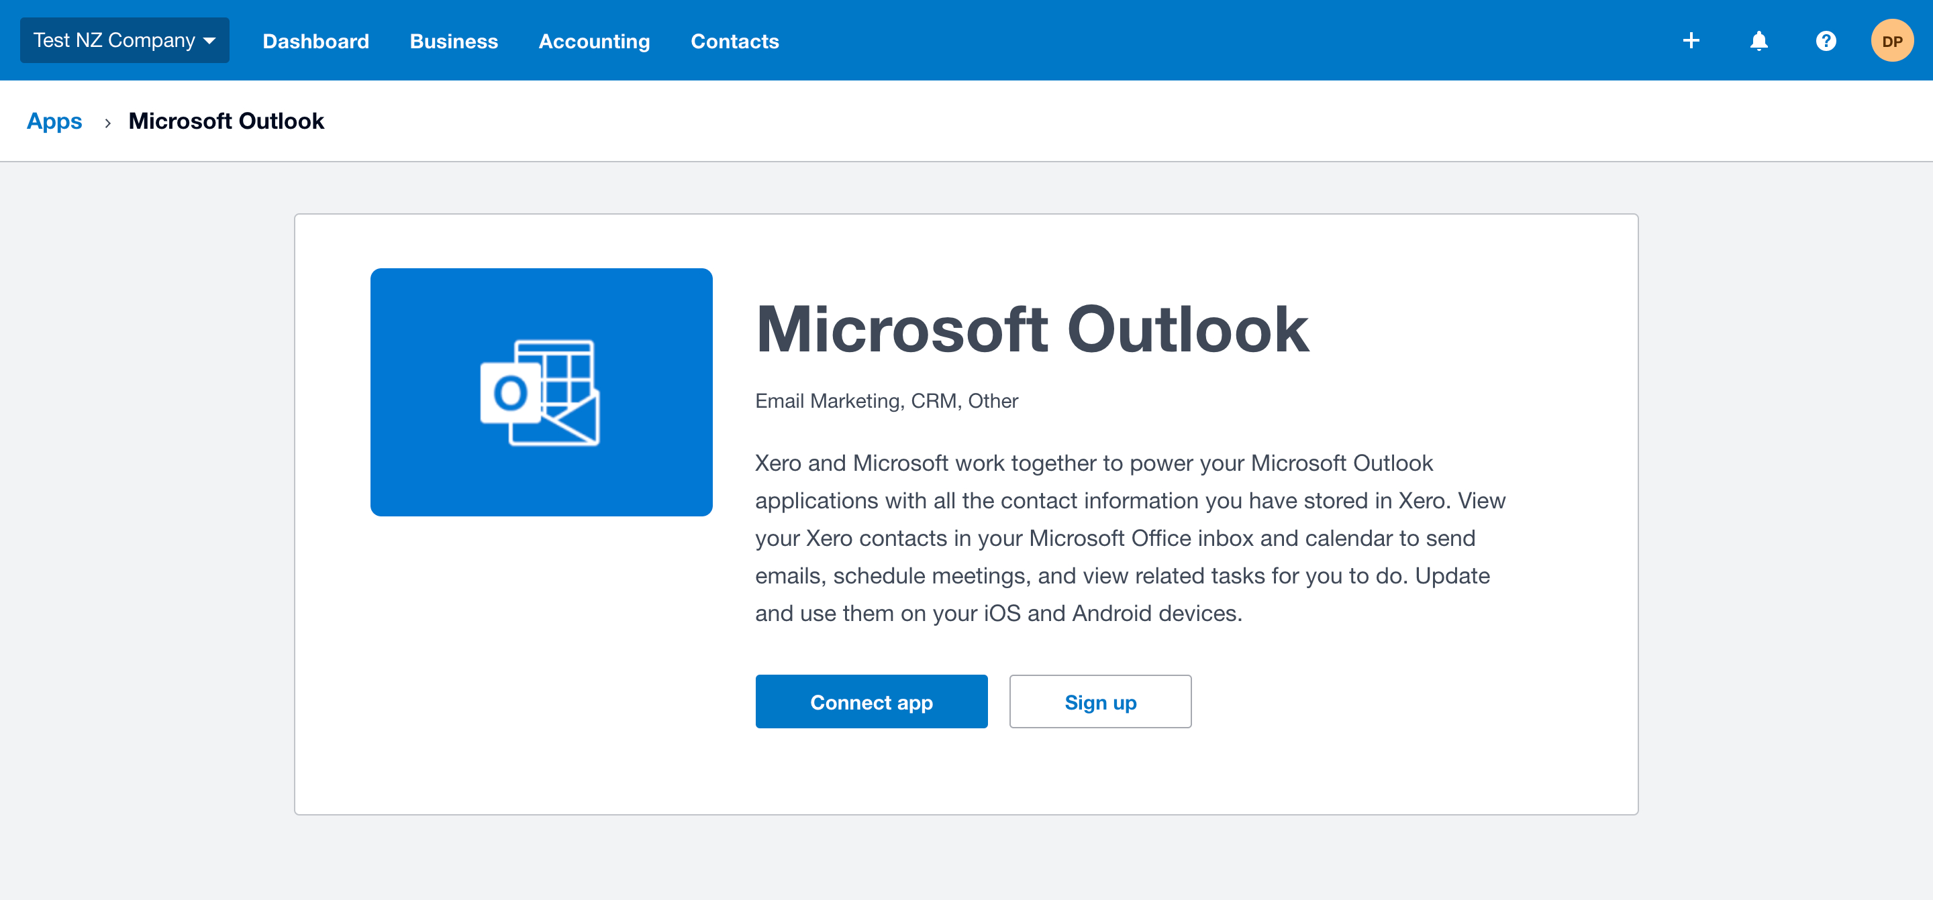Image resolution: width=1933 pixels, height=900 pixels.
Task: Open the Accounting menu
Action: click(x=593, y=42)
